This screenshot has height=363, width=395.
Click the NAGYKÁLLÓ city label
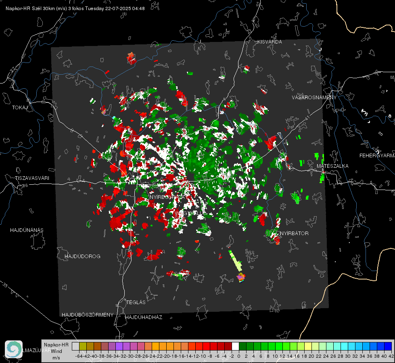click(191, 213)
